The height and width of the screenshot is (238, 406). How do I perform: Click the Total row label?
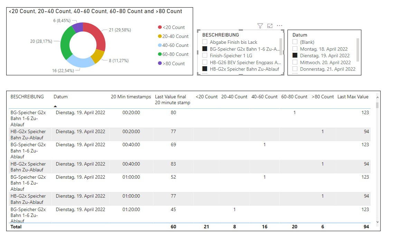[x=16, y=227]
